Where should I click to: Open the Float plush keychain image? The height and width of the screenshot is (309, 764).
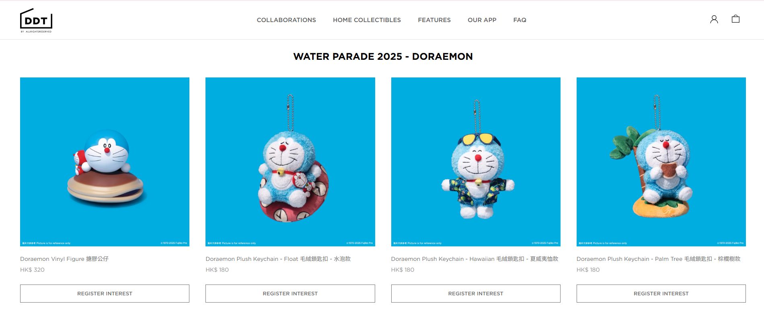click(290, 162)
